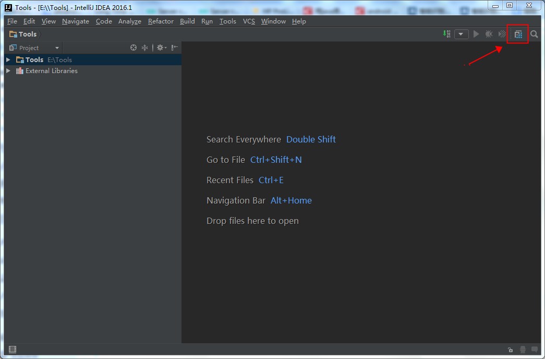Image resolution: width=545 pixels, height=359 pixels.
Task: Open the Analyze menu
Action: coord(130,21)
